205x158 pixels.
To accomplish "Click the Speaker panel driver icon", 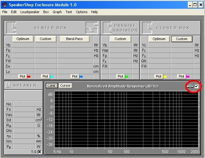I will pyautogui.click(x=8, y=85).
